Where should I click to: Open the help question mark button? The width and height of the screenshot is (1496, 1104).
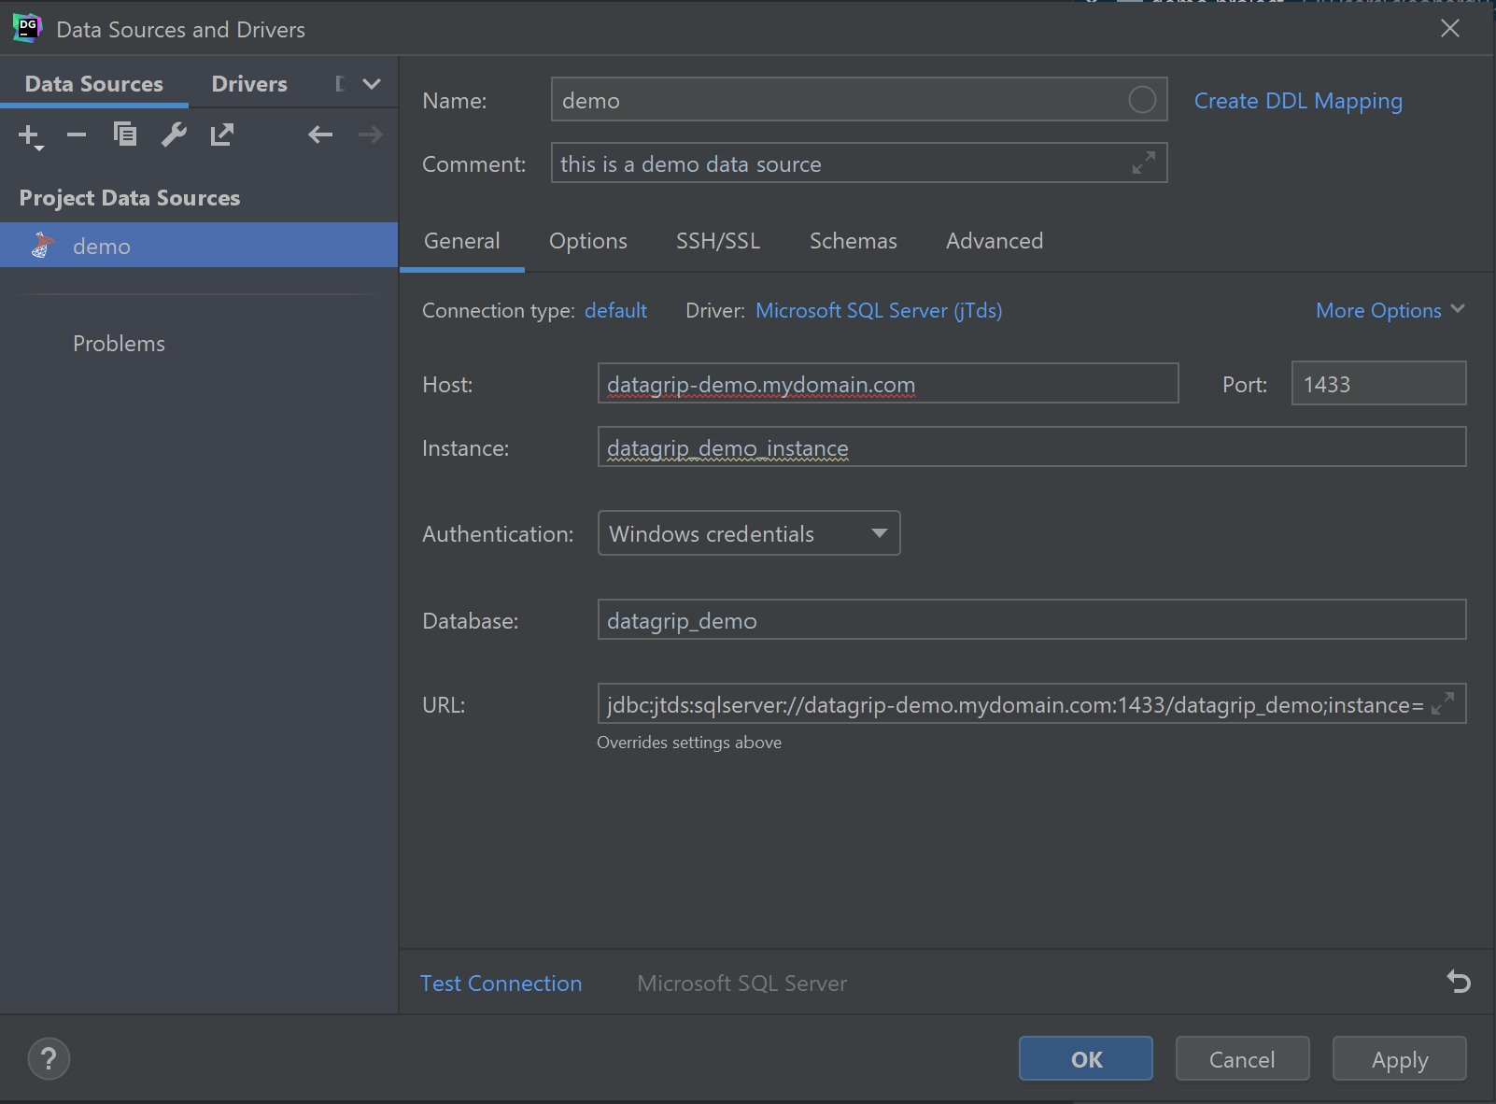pos(49,1059)
